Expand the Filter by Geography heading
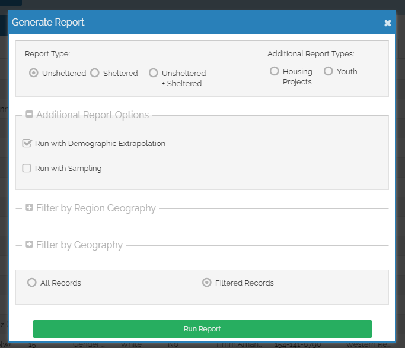Screen dimensions: 405x348 79,245
